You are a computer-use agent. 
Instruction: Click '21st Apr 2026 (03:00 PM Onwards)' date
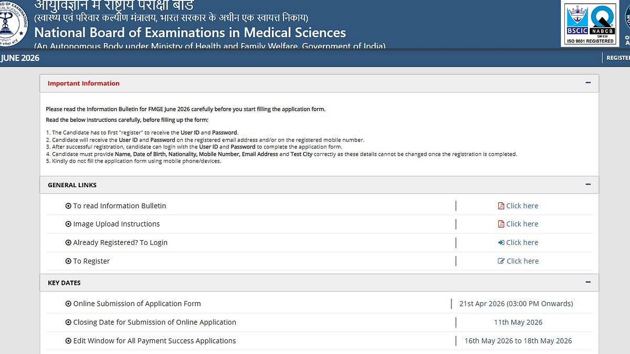coord(516,304)
